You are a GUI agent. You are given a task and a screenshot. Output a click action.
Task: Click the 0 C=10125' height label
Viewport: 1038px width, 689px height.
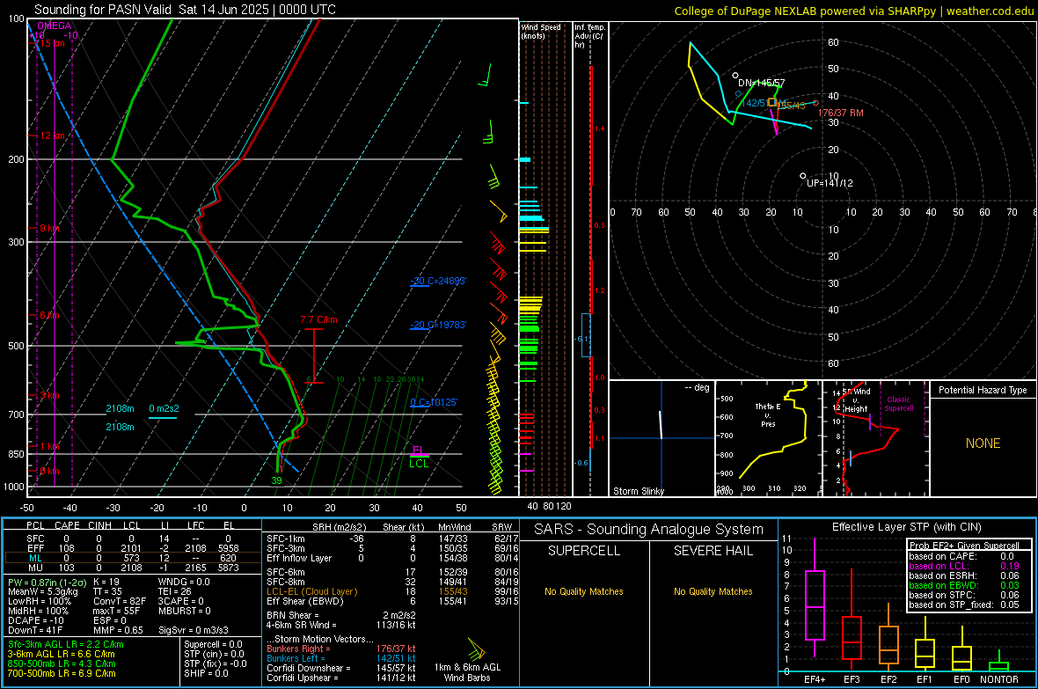click(x=434, y=402)
